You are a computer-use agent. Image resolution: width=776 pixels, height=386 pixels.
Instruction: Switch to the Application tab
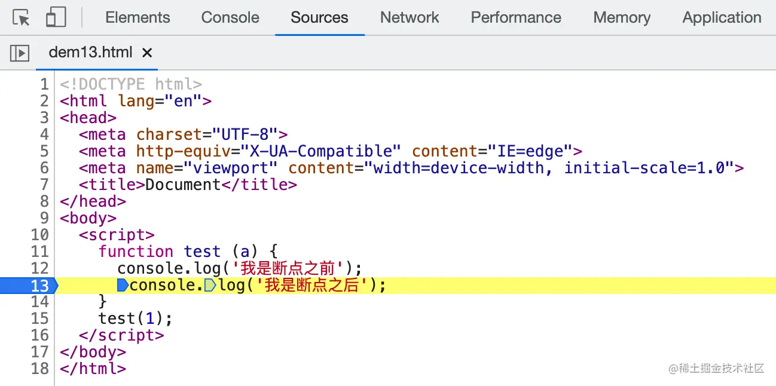[722, 17]
